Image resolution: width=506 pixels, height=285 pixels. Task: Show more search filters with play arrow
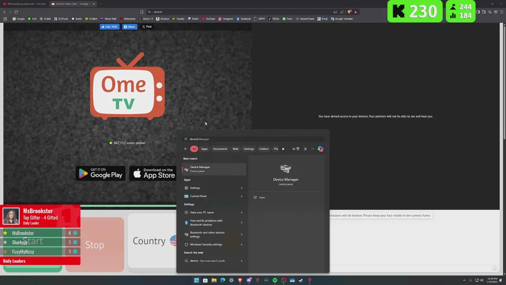point(283,149)
